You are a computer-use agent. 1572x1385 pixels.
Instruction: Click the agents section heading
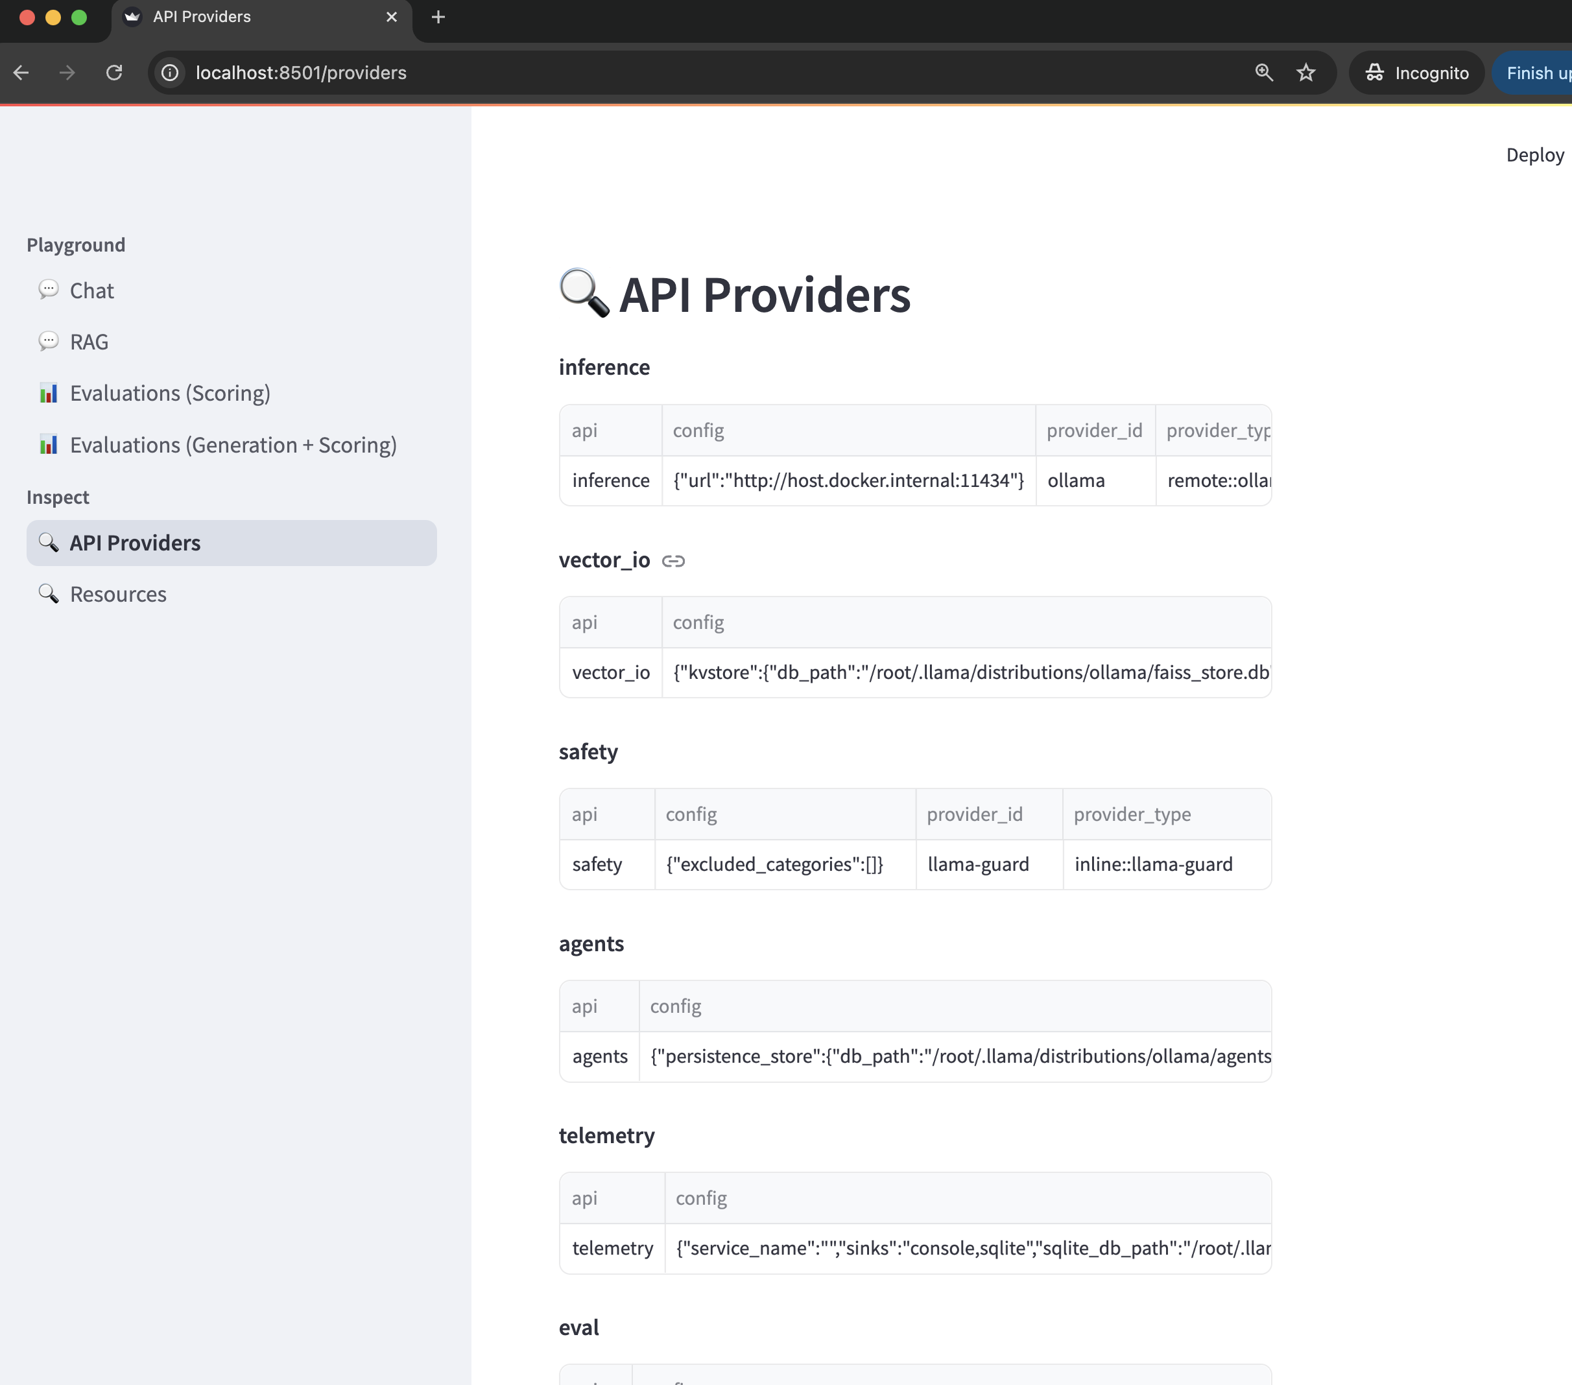(591, 943)
